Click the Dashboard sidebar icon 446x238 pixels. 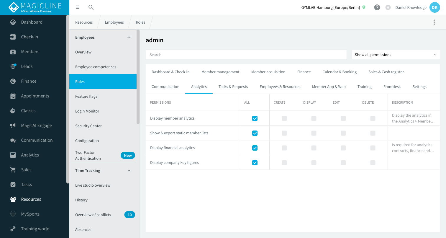tap(13, 22)
